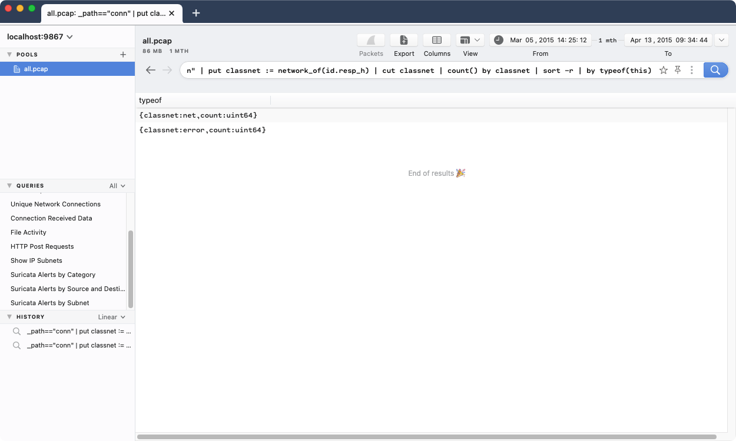Open the three-dot query options menu

[x=692, y=70]
